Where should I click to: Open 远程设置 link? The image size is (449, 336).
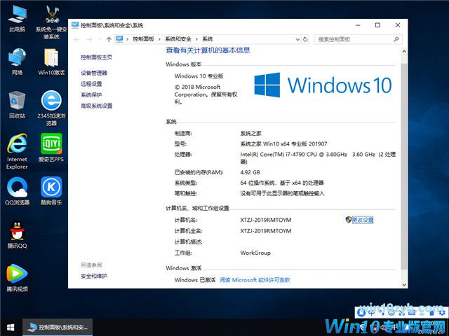pos(91,84)
